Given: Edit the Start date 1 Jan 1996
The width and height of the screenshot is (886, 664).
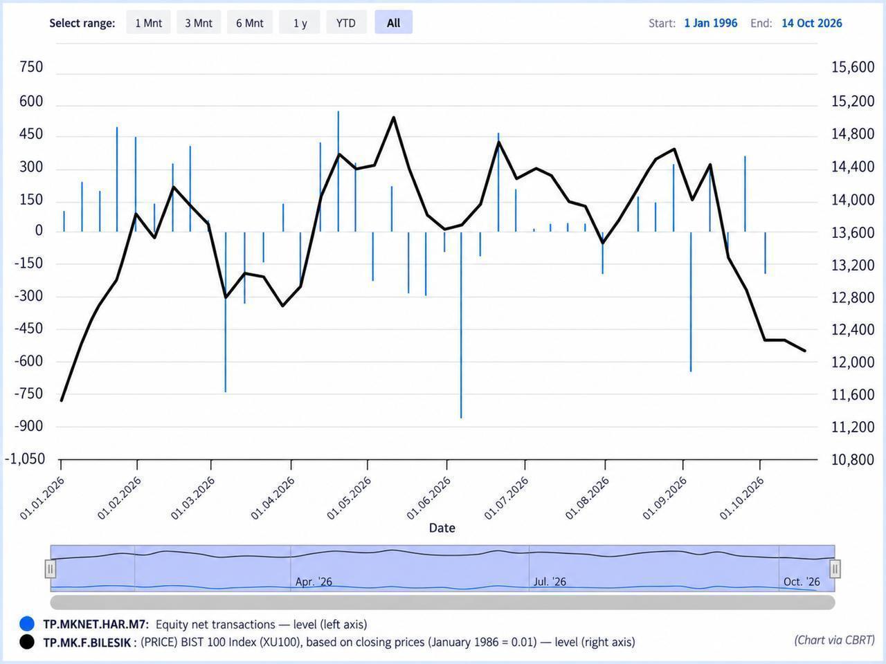Looking at the screenshot, I should pos(711,23).
